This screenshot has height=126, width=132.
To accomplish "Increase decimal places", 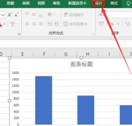I will [128, 24].
